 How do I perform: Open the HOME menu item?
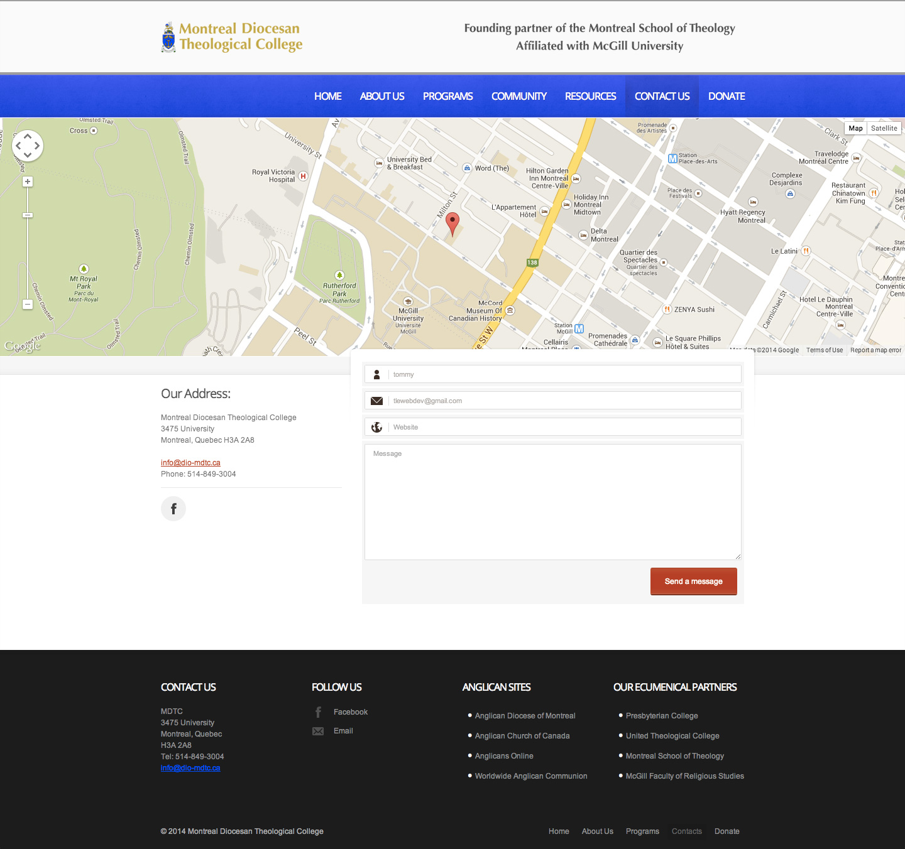coord(328,96)
